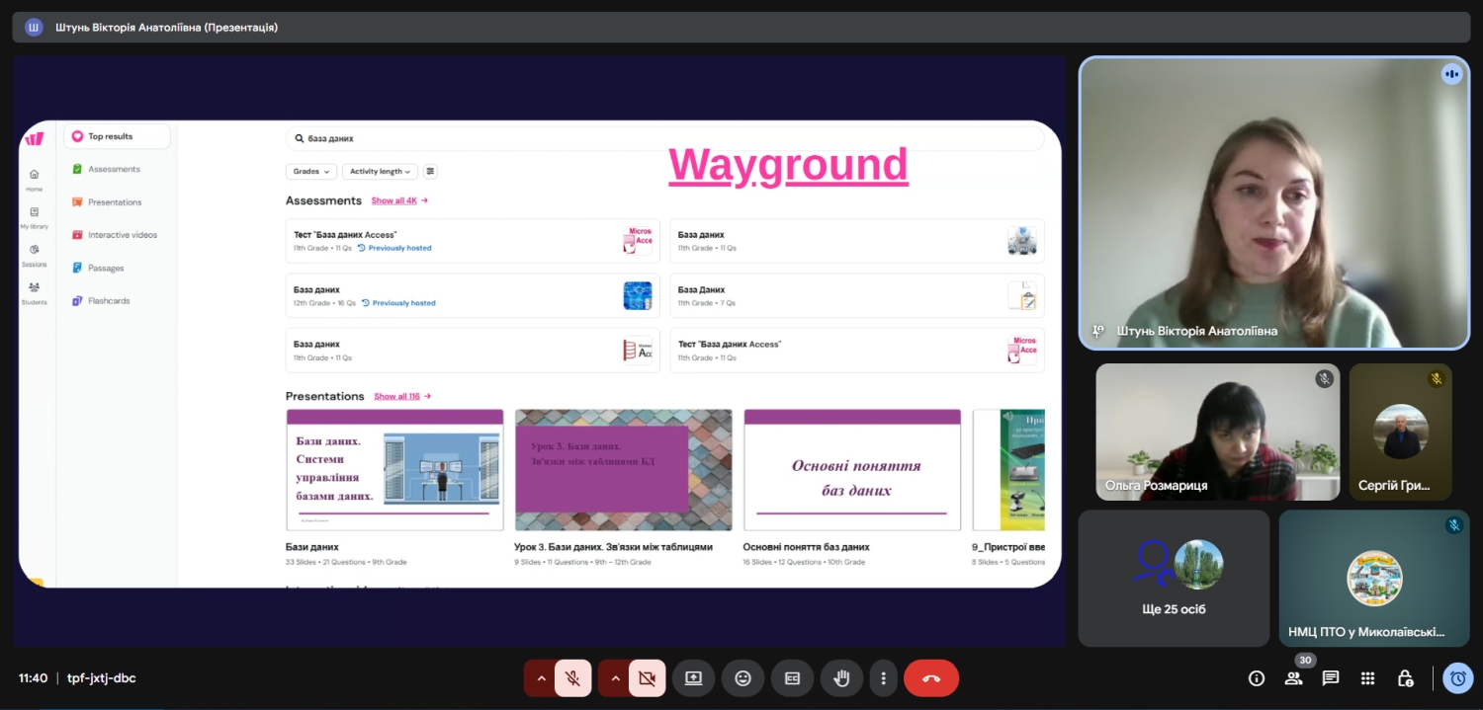Turn on the camera

coord(647,678)
